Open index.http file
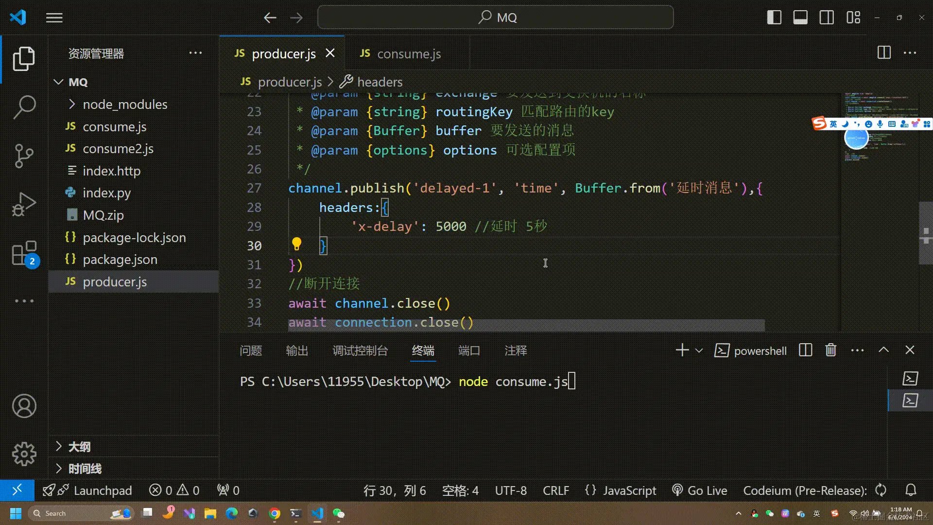 point(134,171)
